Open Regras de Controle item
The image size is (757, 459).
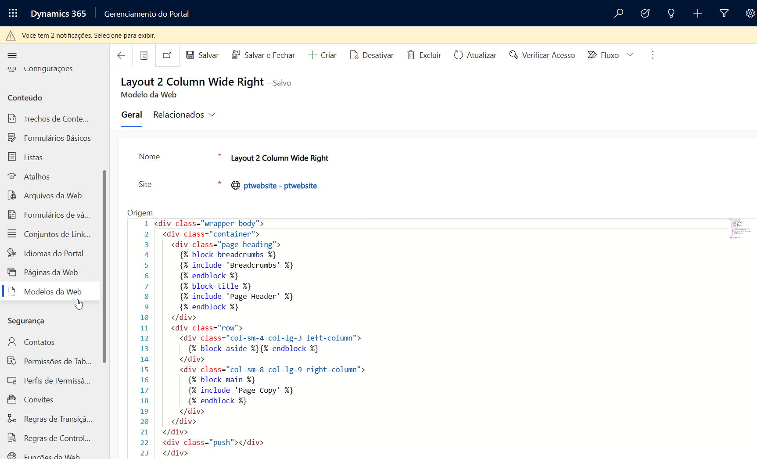50,438
